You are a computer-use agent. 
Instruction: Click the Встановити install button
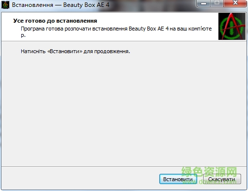178,179
